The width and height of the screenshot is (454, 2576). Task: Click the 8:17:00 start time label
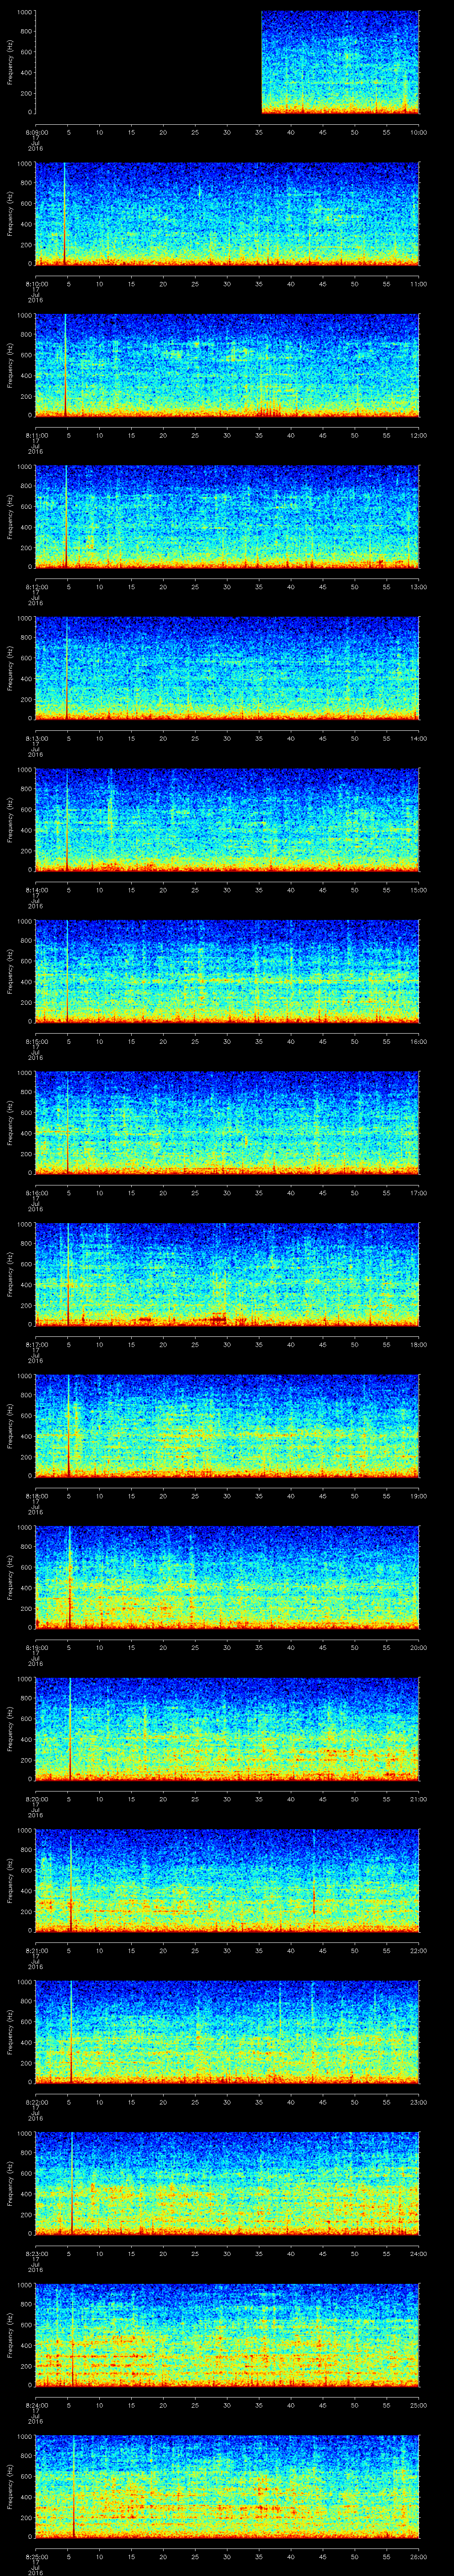point(36,1344)
